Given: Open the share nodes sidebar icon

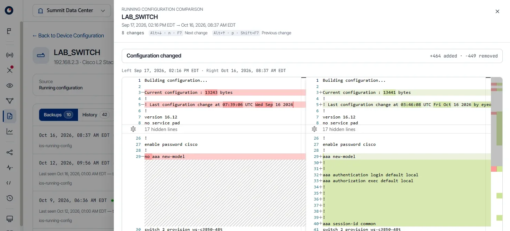Looking at the screenshot, I should 10,152.
